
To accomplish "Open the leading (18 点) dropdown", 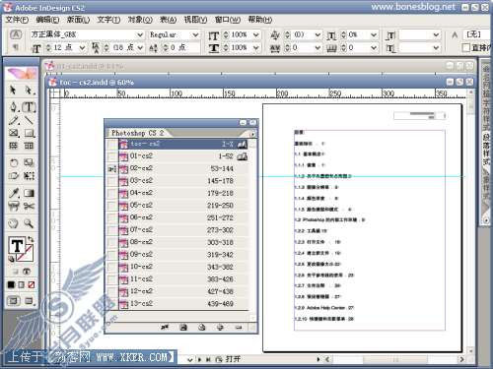I will 140,48.
